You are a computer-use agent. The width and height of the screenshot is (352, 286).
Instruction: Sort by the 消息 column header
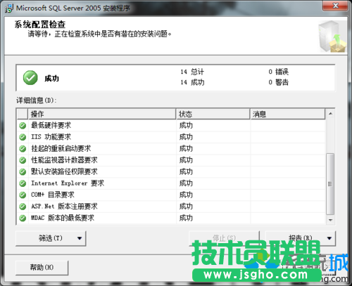click(x=288, y=114)
